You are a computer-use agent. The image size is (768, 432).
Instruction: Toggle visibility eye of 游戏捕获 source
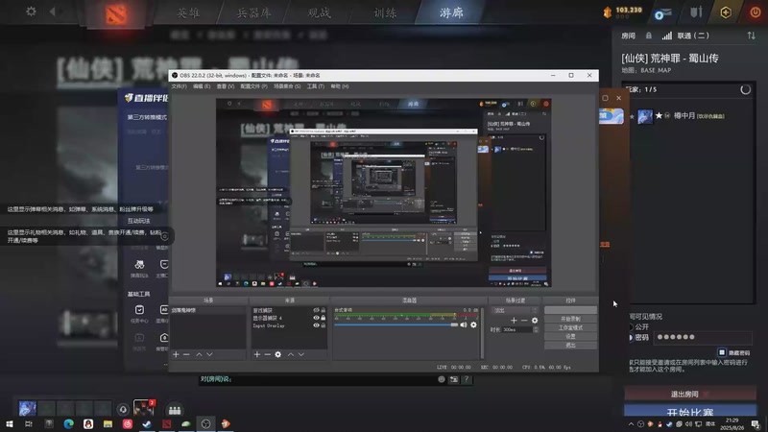coord(316,310)
